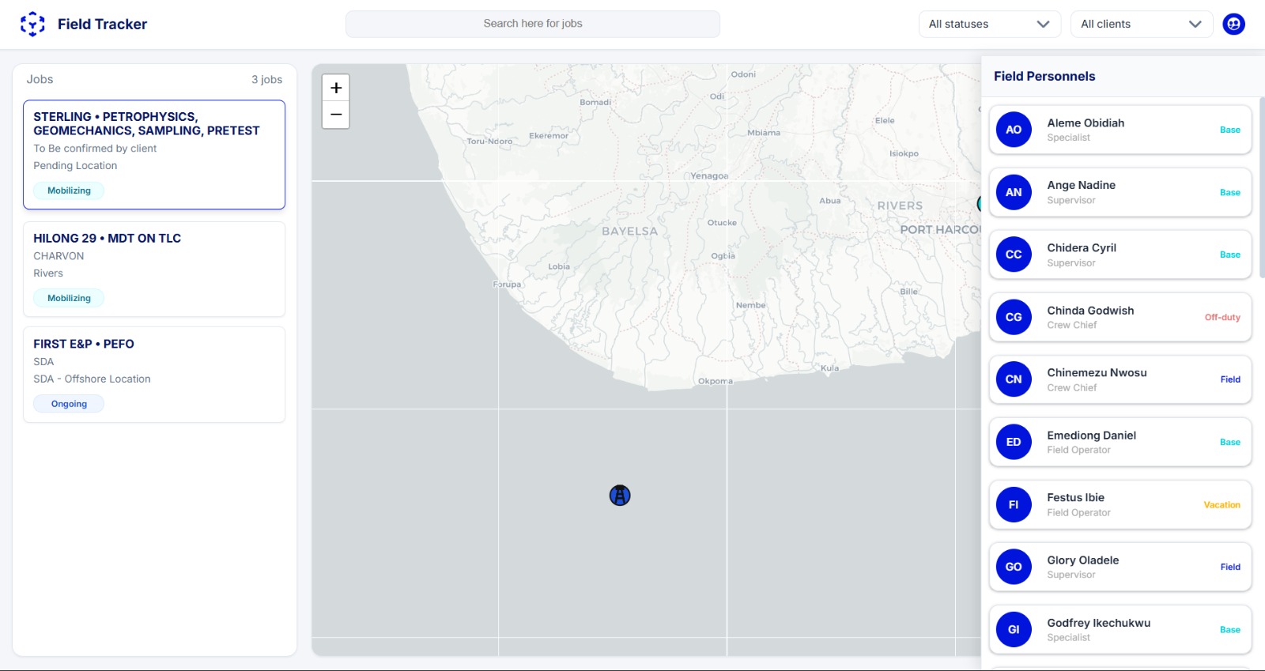The height and width of the screenshot is (671, 1265).
Task: Select Chidera Cyril personnel name
Action: click(1082, 247)
